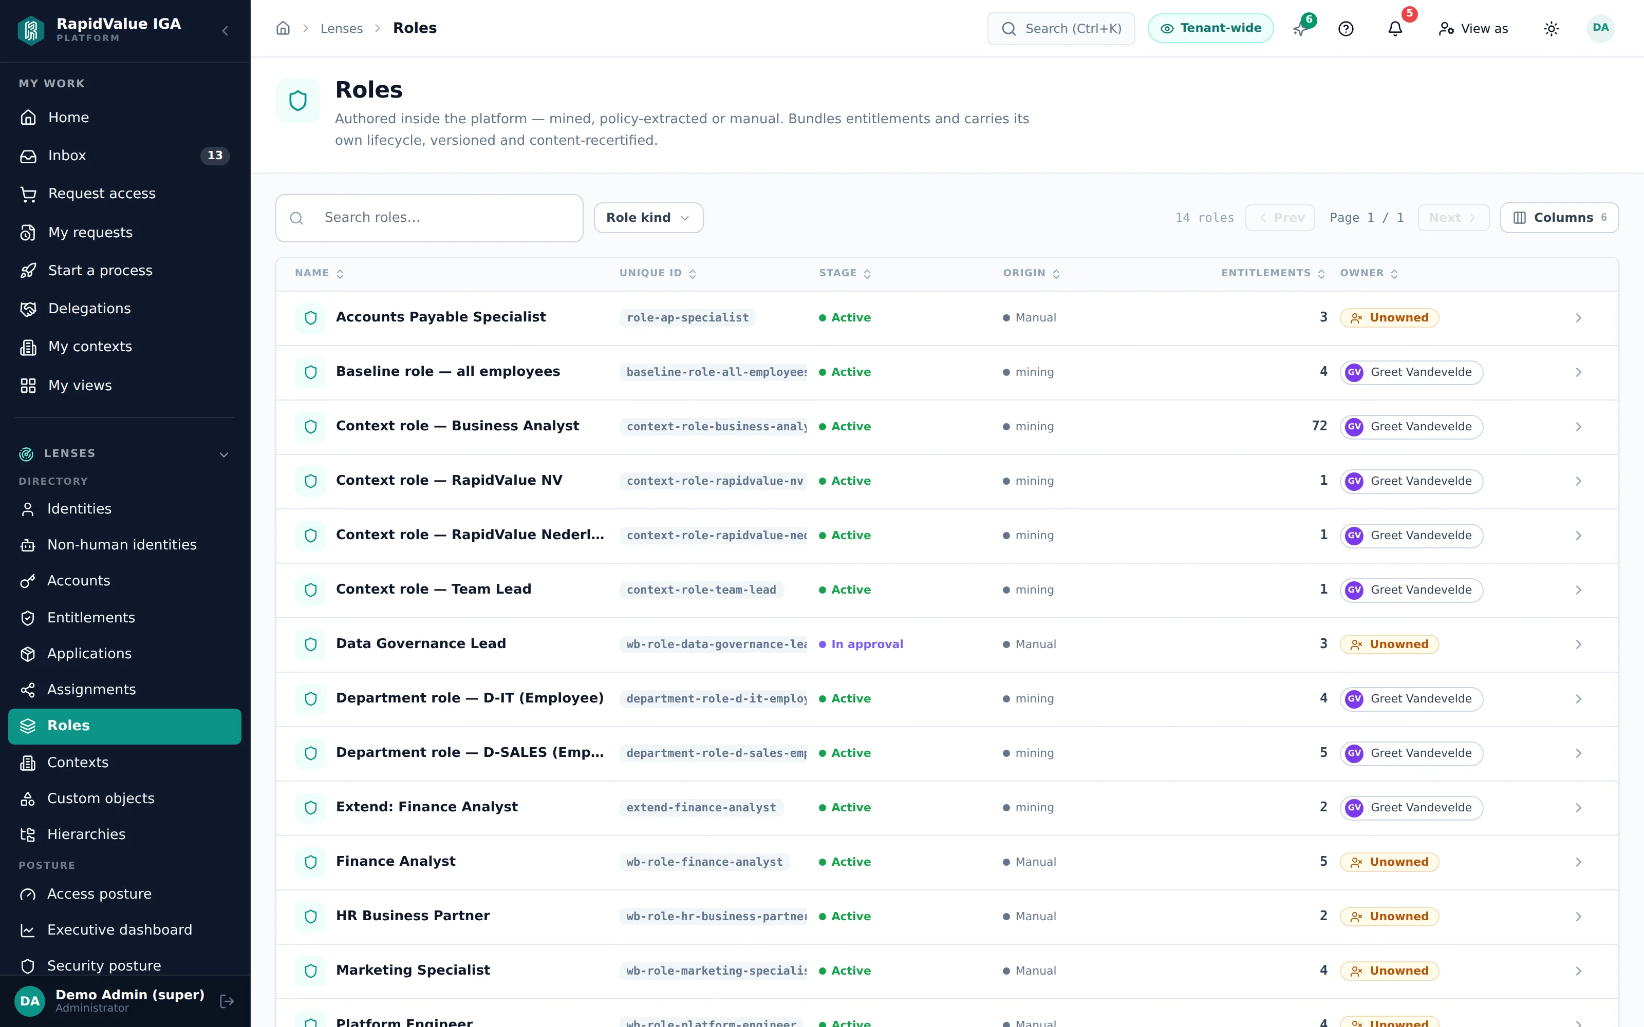Viewport: 1644px width, 1027px height.
Task: Open Access posture
Action: pyautogui.click(x=125, y=894)
